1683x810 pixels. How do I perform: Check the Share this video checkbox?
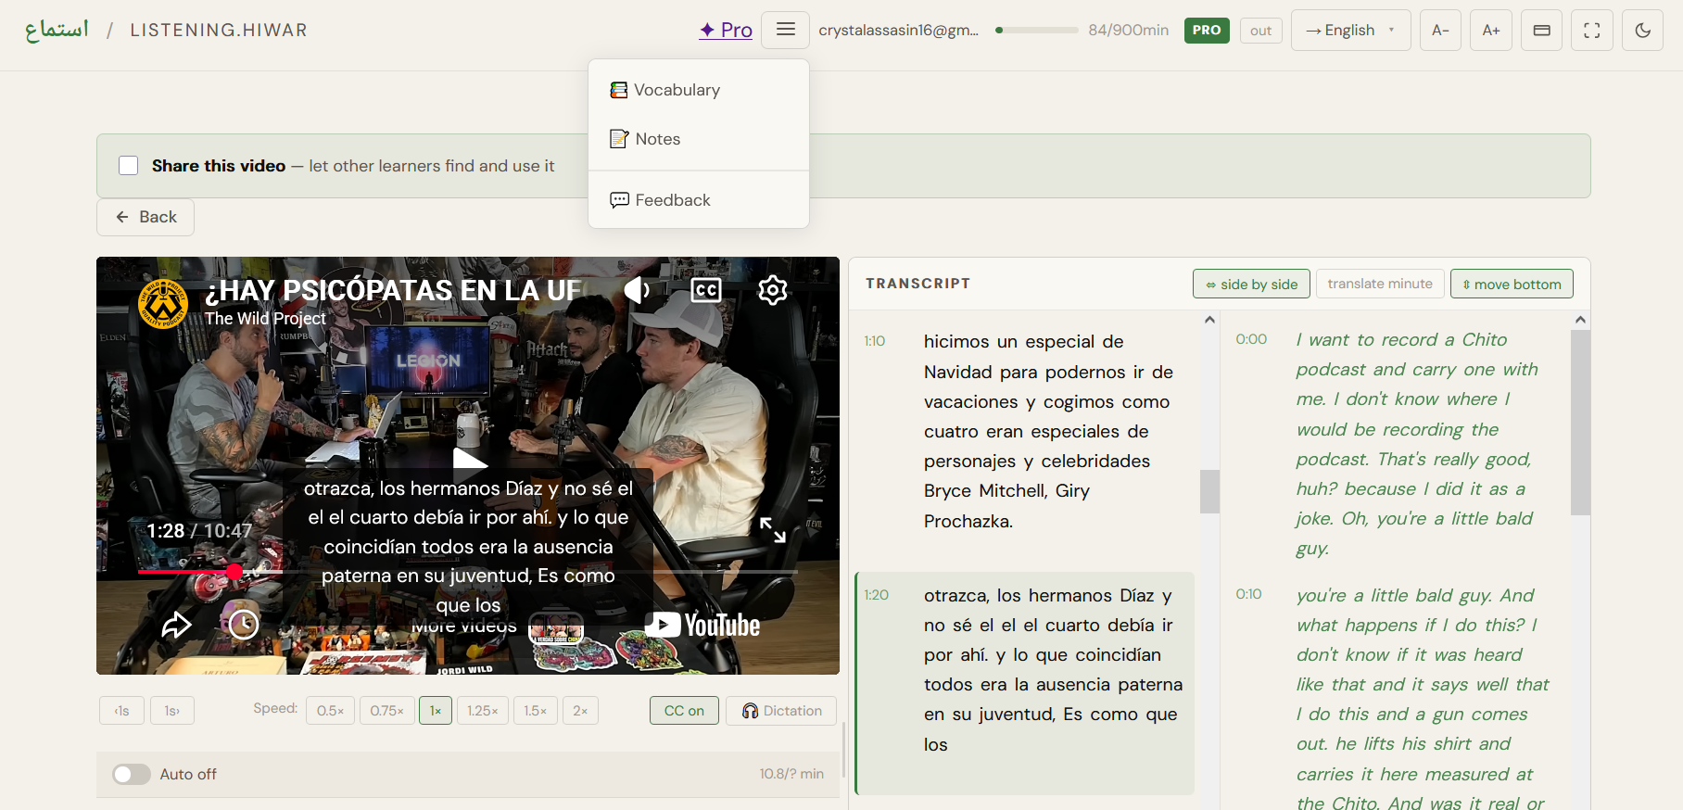[129, 166]
